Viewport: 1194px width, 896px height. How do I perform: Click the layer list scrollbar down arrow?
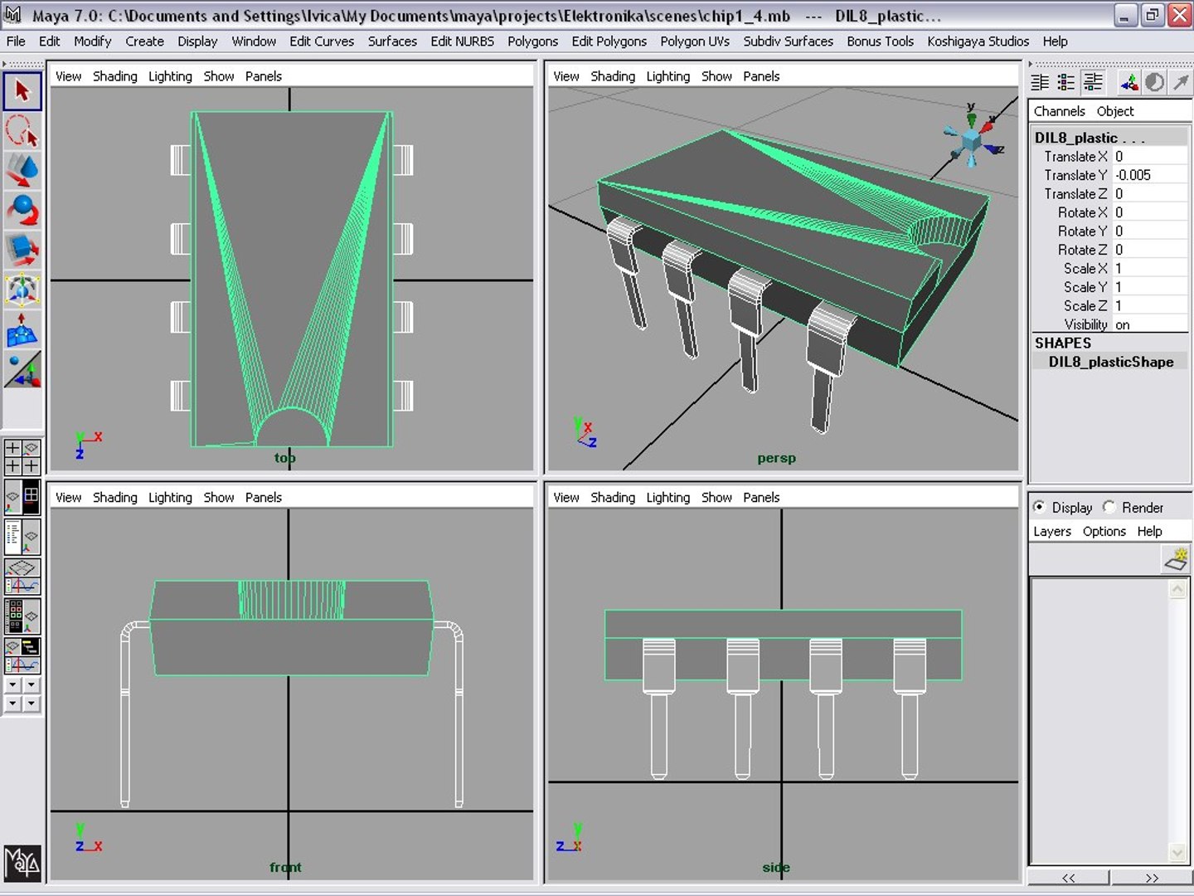[1177, 852]
